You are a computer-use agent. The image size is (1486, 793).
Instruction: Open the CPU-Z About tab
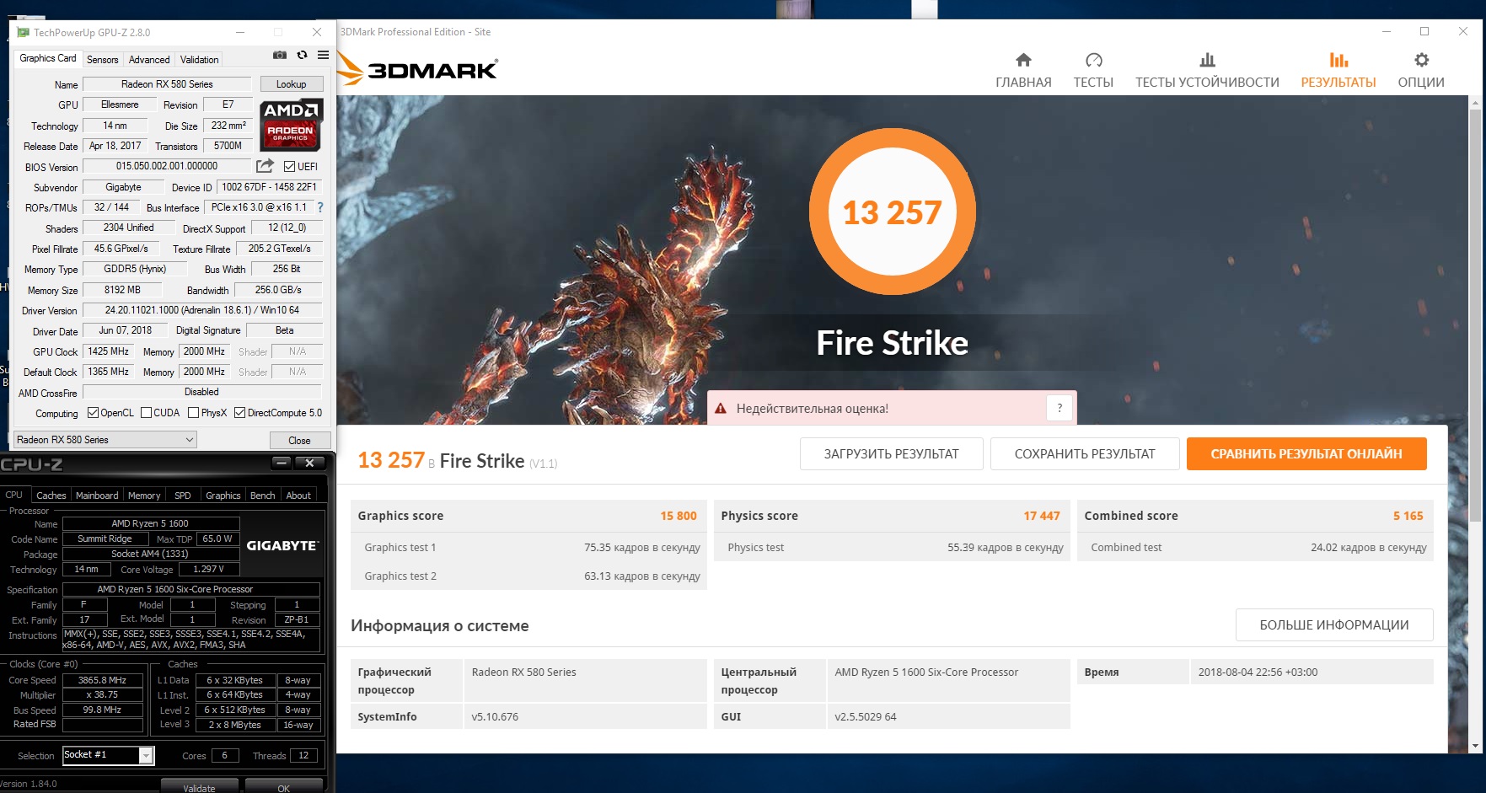pos(298,496)
